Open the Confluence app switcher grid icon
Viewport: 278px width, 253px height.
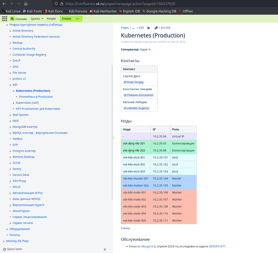(x=5, y=19)
